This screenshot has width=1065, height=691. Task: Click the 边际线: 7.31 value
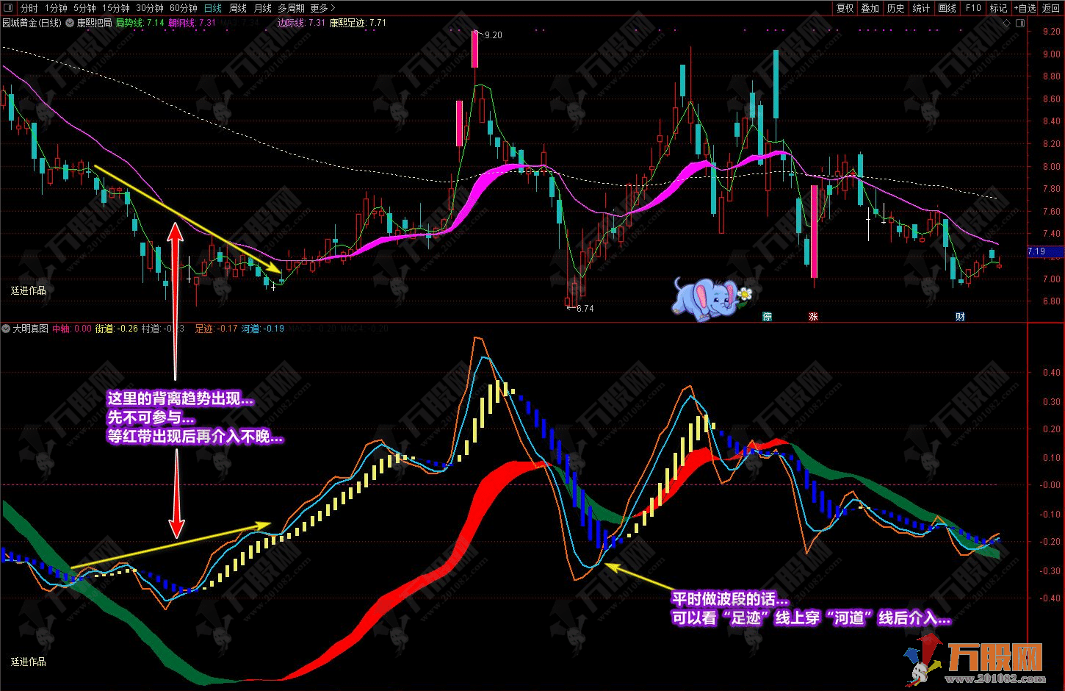pyautogui.click(x=301, y=23)
